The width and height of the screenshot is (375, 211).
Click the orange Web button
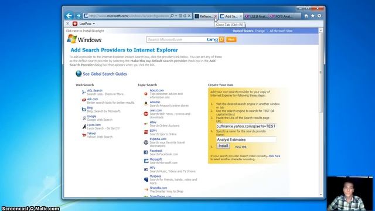tap(231, 39)
